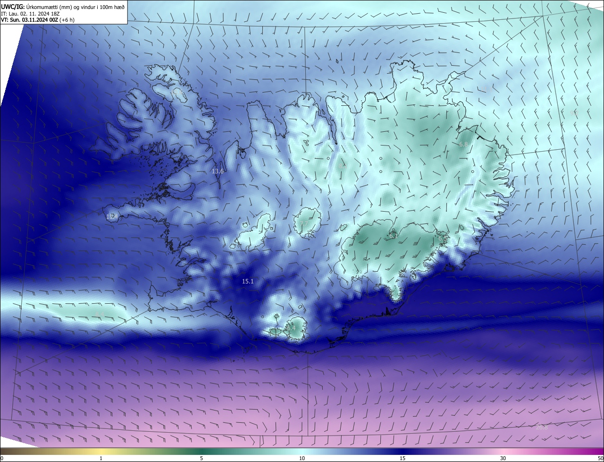The width and height of the screenshot is (604, 462).
Task: Click the "30" label on the color scale
Action: coord(503,458)
